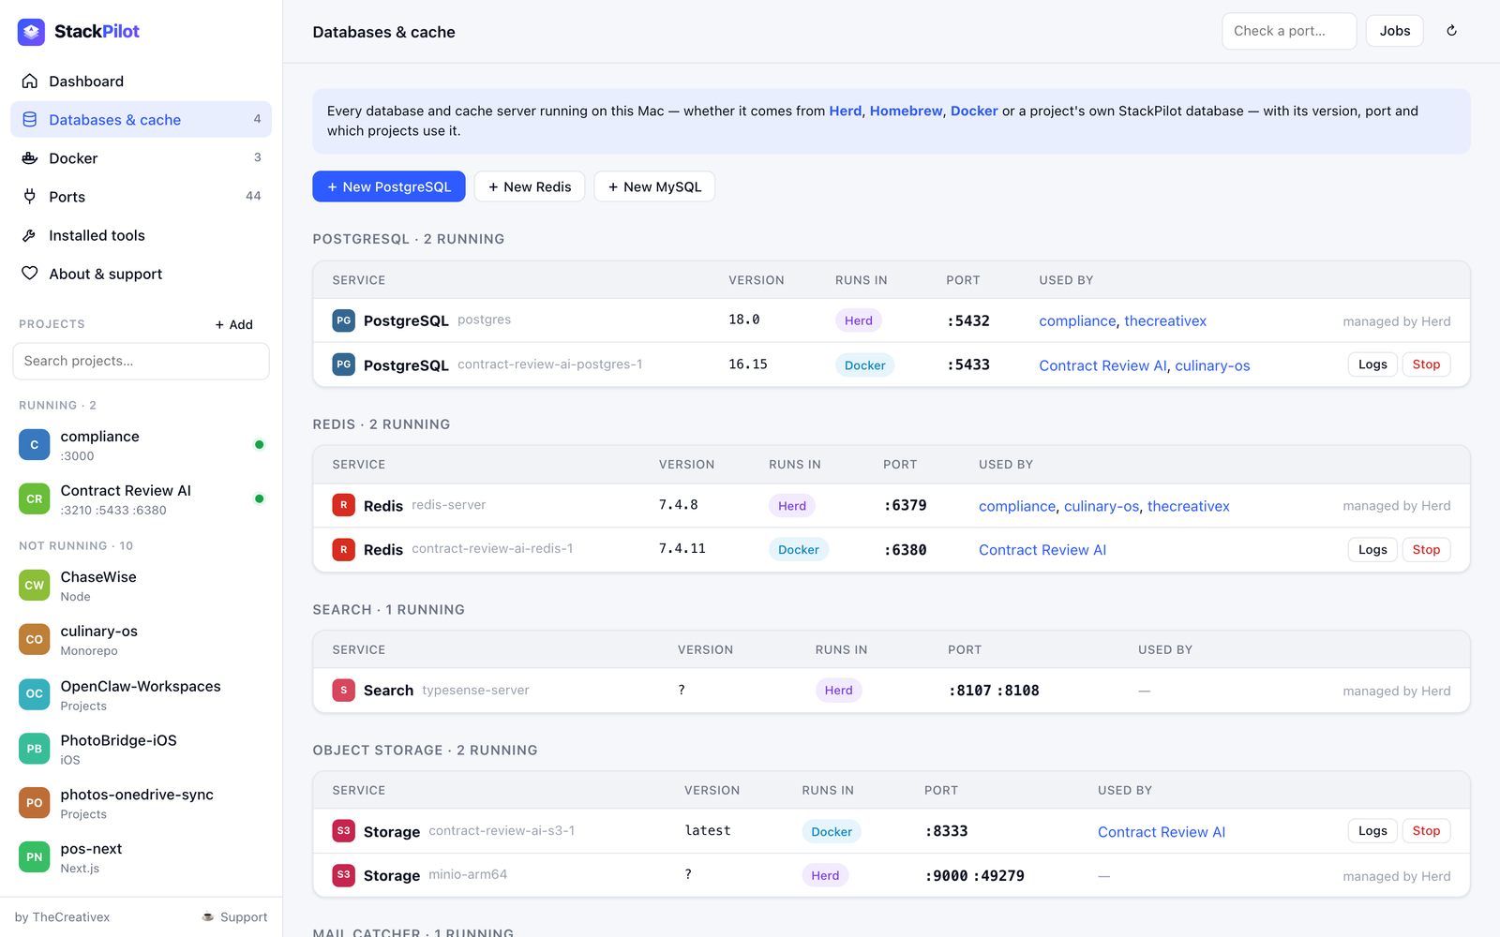Click the OC OpenClaw-Workspaces project icon
The image size is (1500, 937).
(35, 694)
